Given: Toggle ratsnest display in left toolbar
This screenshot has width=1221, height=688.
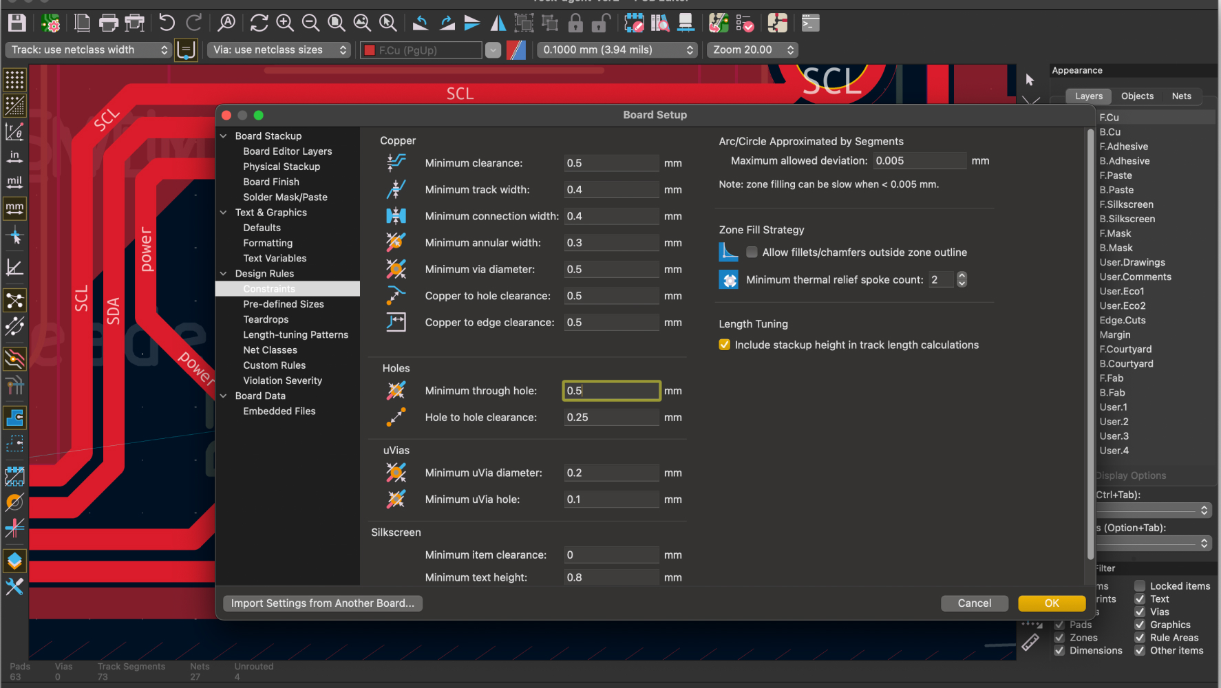Looking at the screenshot, I should 14,301.
